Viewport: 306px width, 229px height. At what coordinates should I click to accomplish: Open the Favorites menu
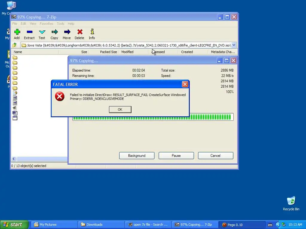pyautogui.click(x=46, y=24)
